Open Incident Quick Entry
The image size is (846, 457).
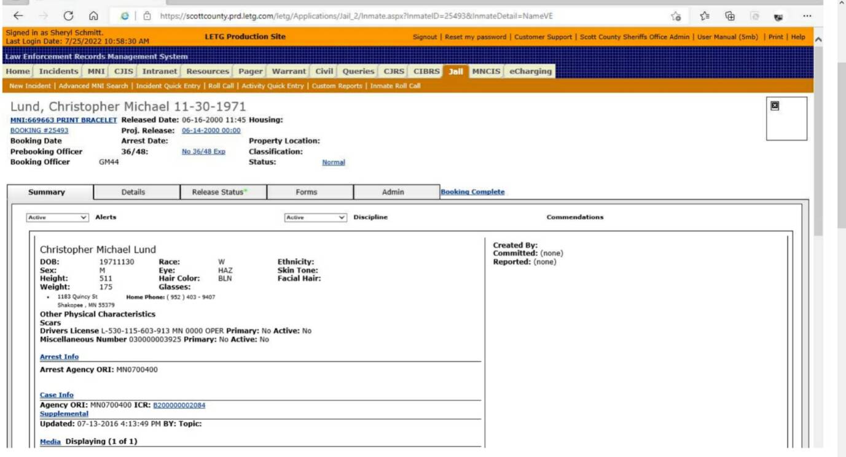pyautogui.click(x=168, y=86)
